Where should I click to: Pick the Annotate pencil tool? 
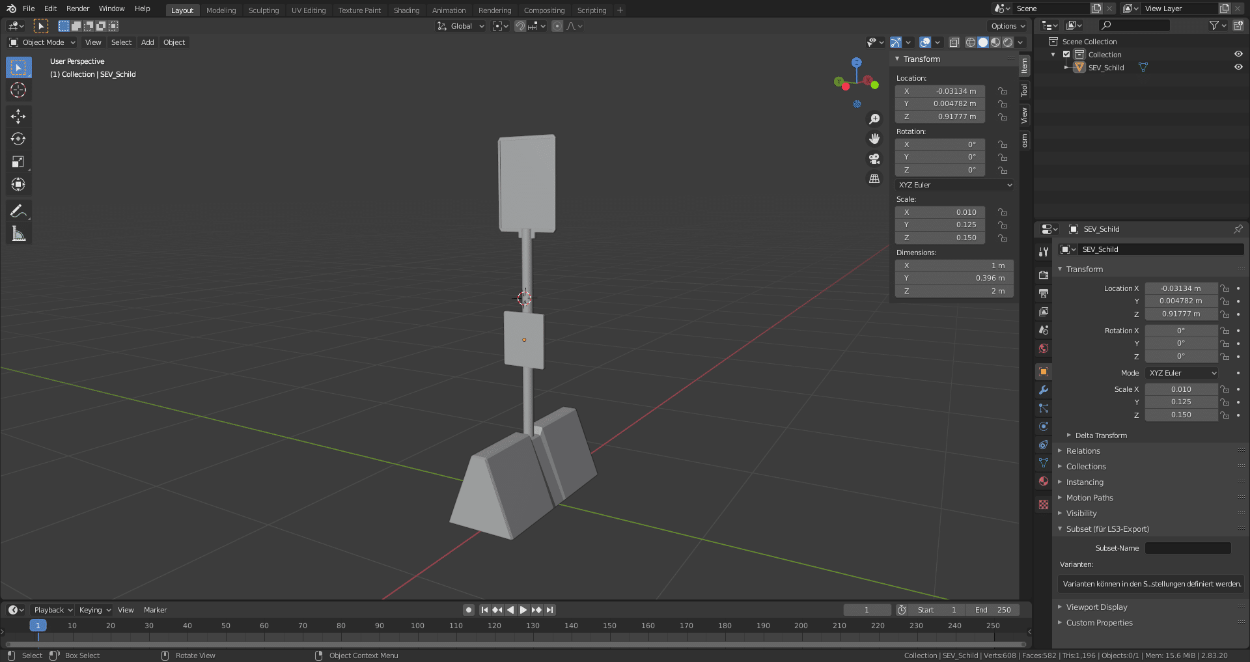coord(18,211)
